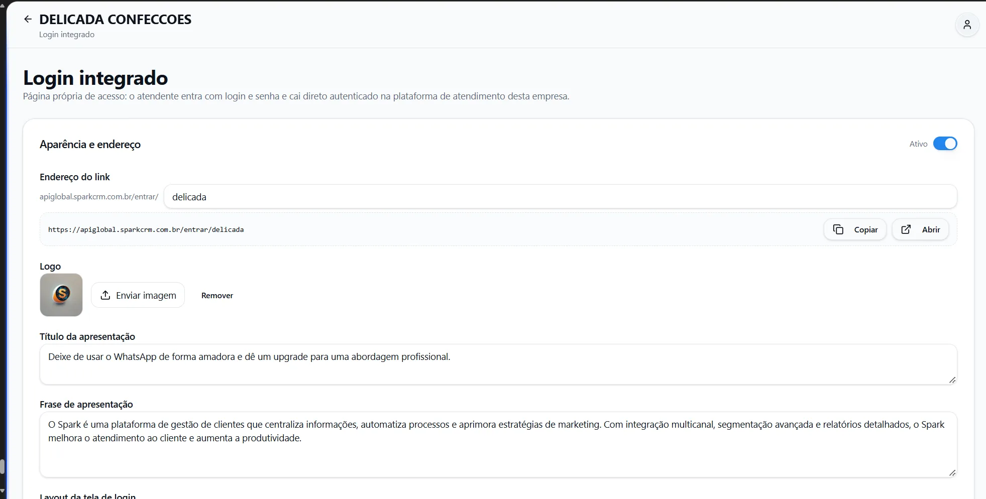Click the scrollbar thumb on the left edge

2,466
